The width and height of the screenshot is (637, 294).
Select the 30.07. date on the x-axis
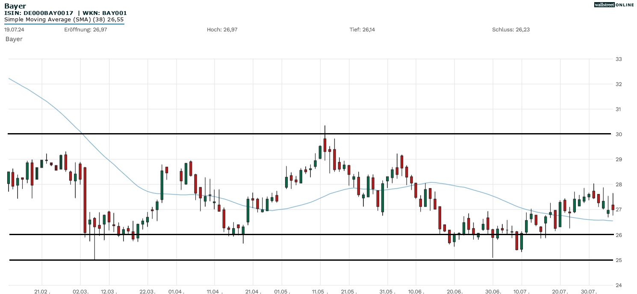tap(589, 291)
